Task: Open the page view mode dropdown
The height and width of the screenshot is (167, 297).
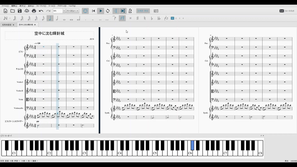Action: (x=73, y=11)
